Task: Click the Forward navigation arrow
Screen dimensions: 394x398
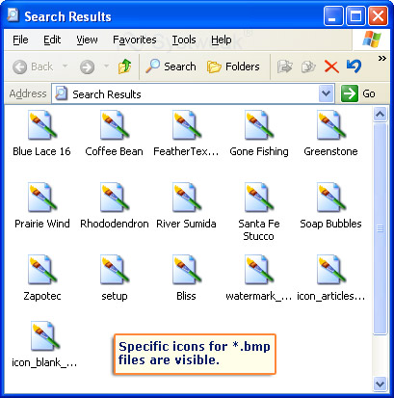Action: pos(87,67)
